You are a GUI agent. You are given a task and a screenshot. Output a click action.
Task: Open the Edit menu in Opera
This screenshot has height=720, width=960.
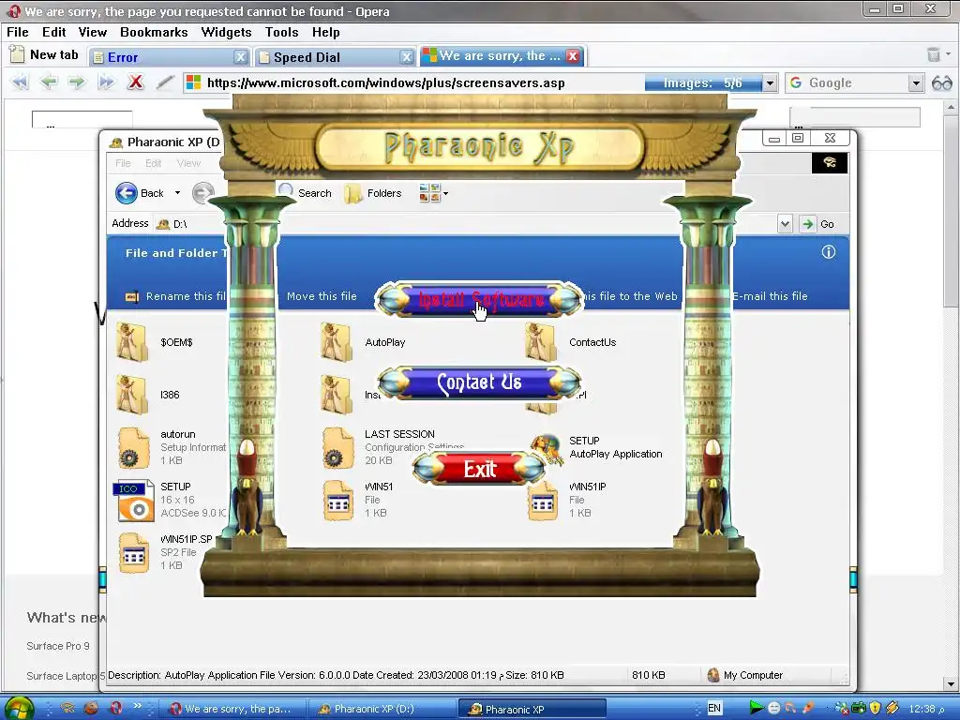pos(53,33)
